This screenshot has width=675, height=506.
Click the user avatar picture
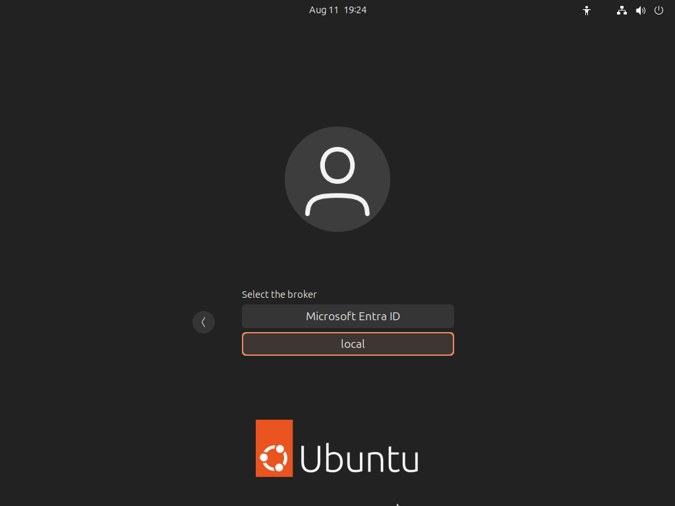click(337, 179)
